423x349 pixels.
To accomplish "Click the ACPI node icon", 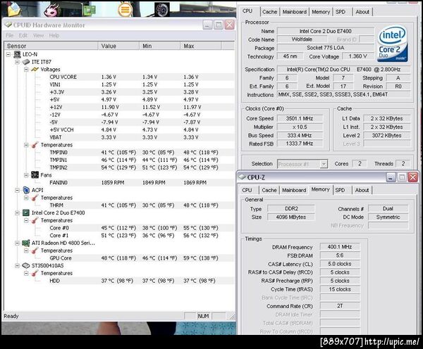I will (26, 190).
